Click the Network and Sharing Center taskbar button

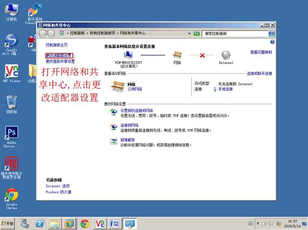(x=130, y=223)
